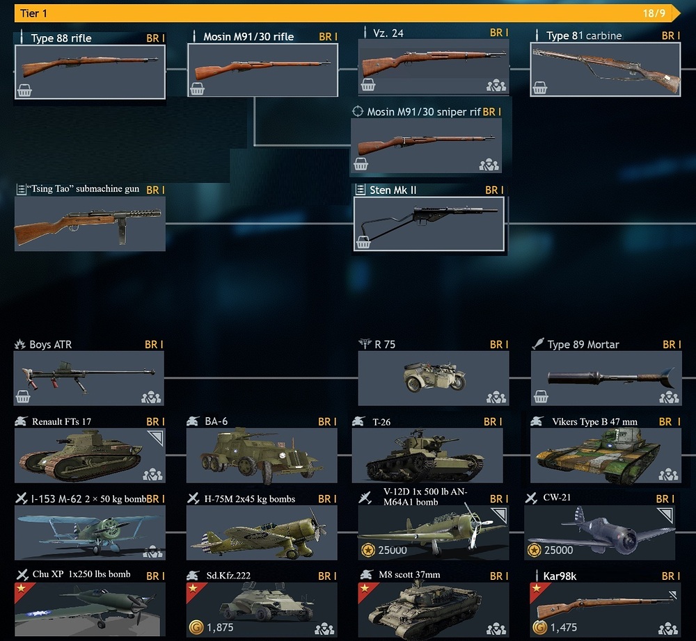The height and width of the screenshot is (641, 696).
Task: Click the basket icon on Mosin M91/30 rifle card
Action: pyautogui.click(x=197, y=89)
